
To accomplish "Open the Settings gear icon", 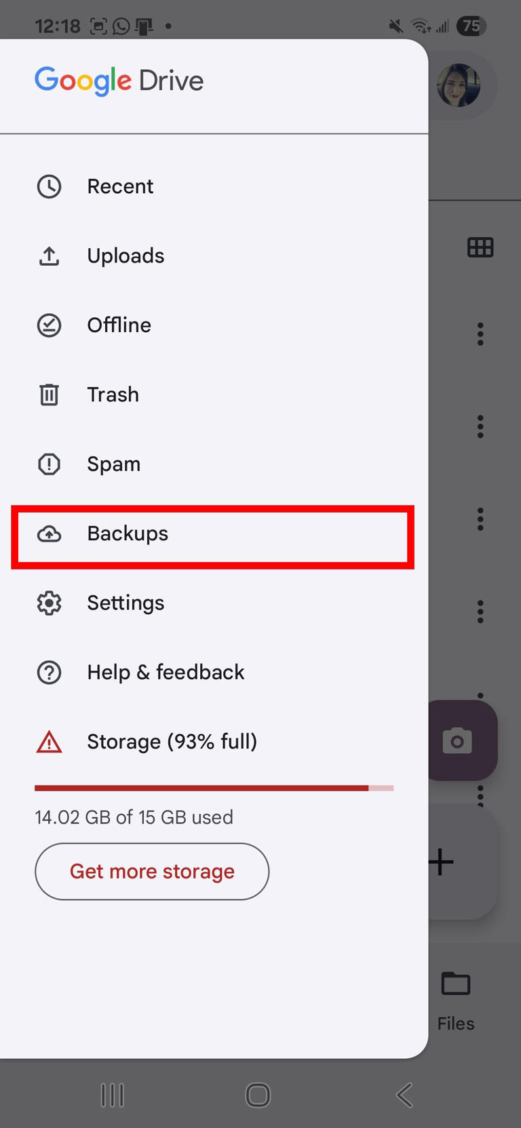I will 48,603.
